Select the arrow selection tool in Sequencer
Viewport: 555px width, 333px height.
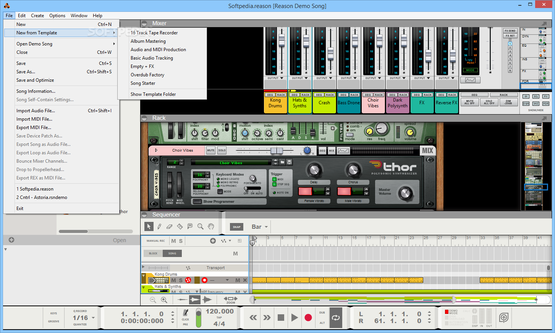(149, 226)
